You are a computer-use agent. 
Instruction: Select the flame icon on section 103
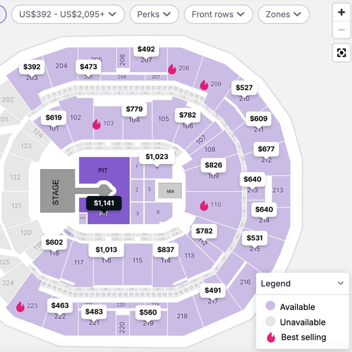[x=96, y=124]
